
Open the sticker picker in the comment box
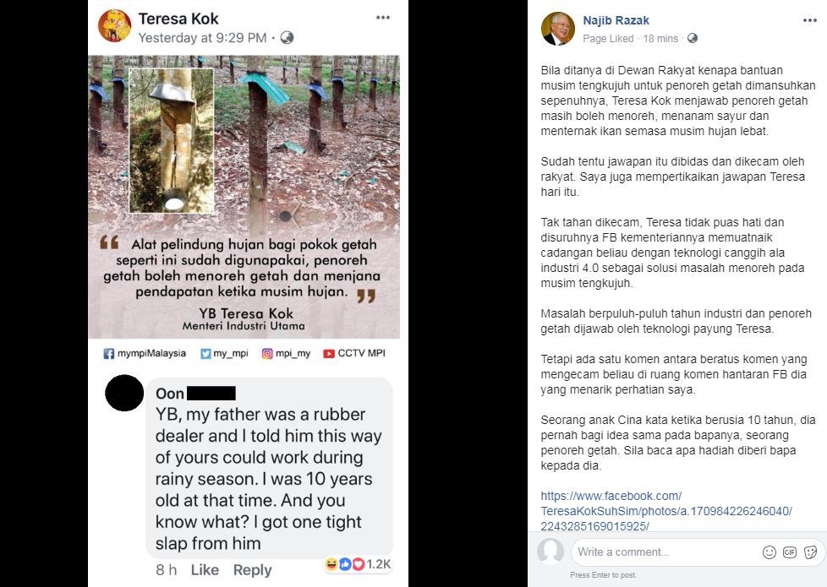point(810,552)
